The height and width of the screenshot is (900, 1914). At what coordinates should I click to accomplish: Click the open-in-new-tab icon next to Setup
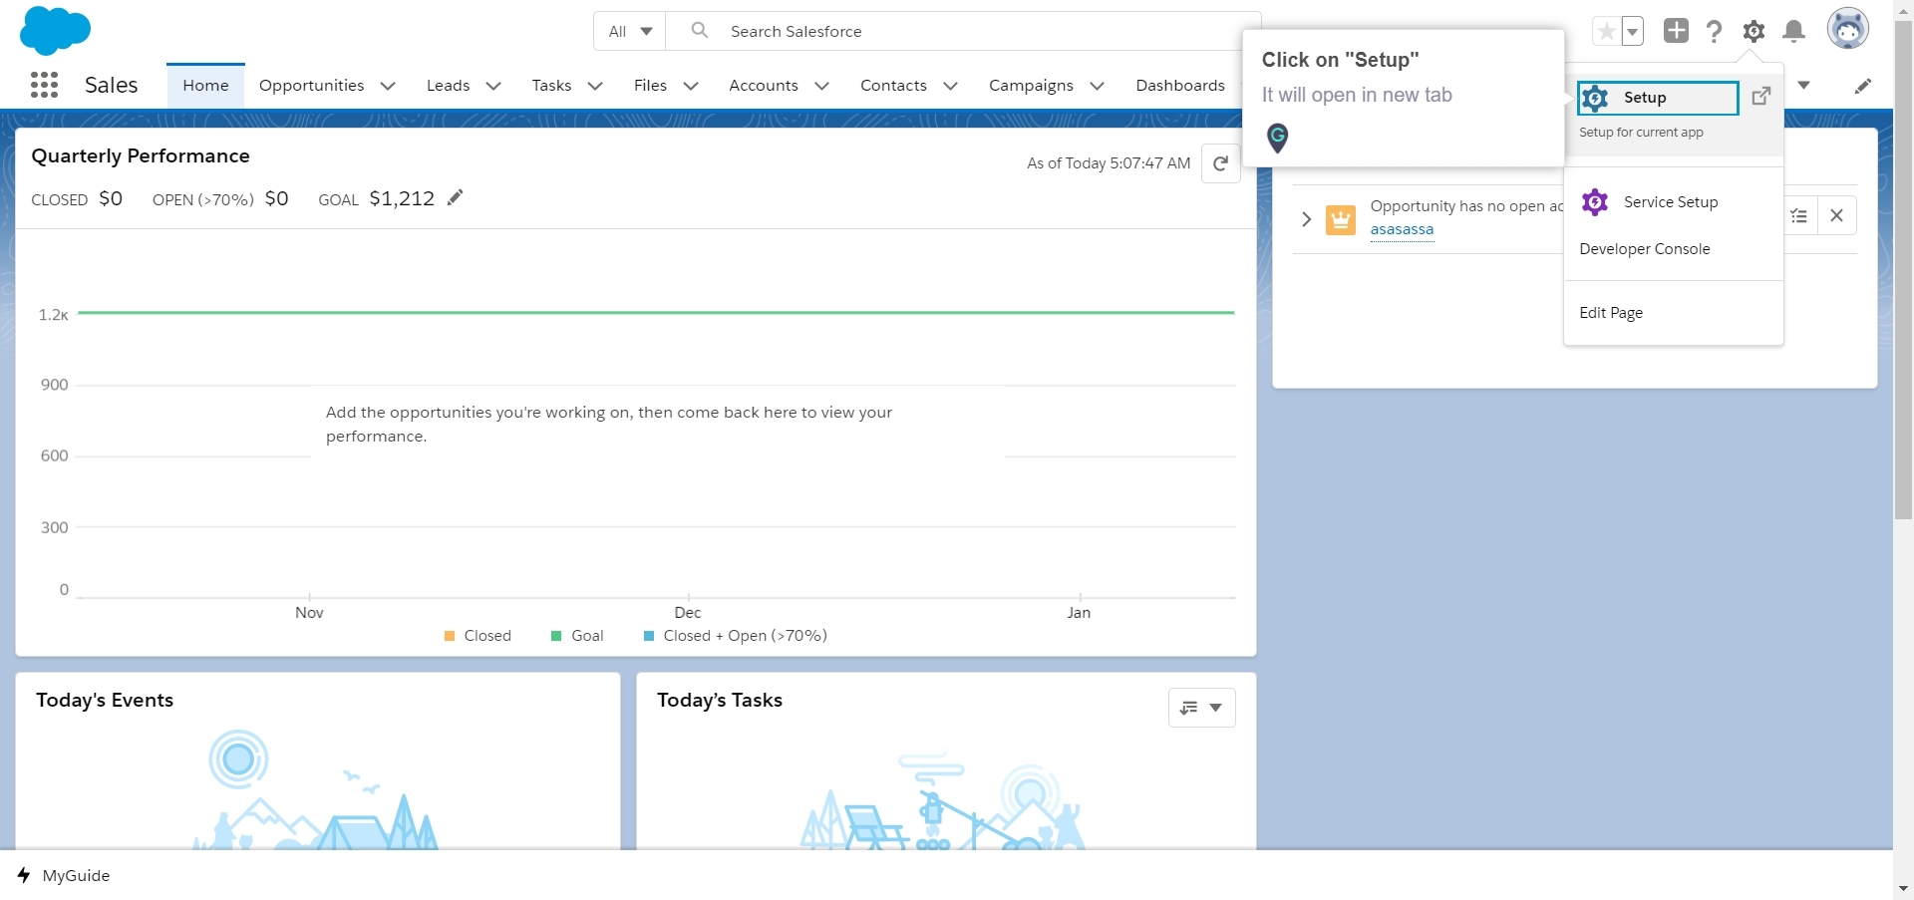tap(1761, 96)
